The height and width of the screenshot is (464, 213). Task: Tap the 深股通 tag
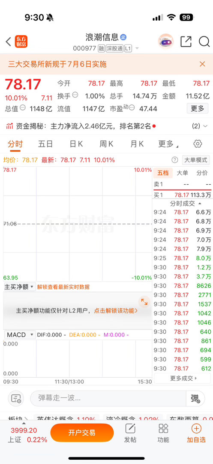tap(114, 49)
